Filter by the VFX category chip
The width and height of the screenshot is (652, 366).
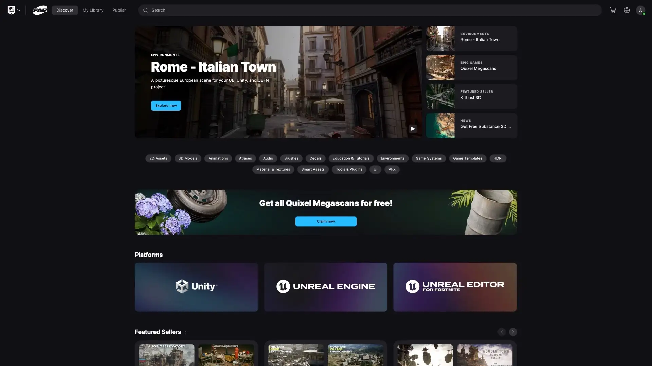392,169
